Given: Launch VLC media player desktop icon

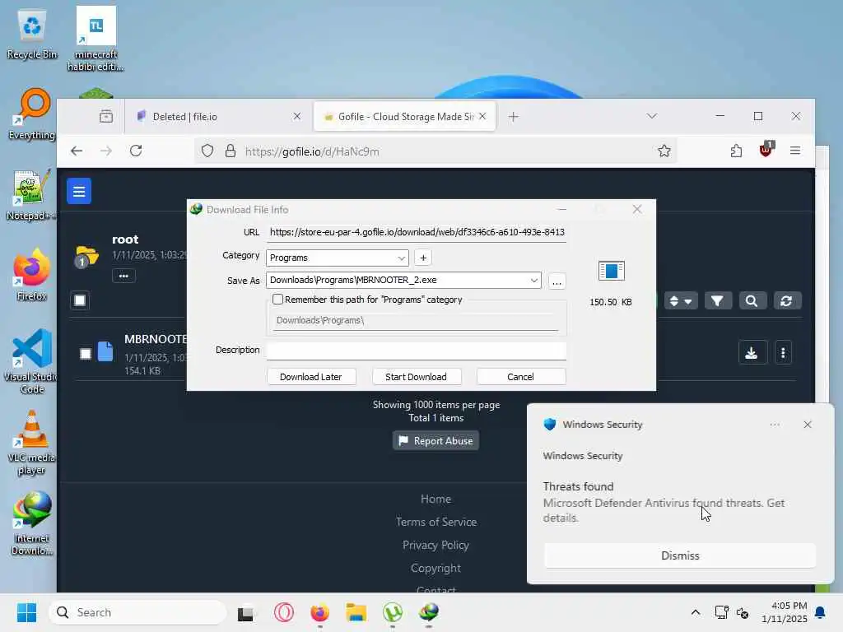Looking at the screenshot, I should point(32,443).
